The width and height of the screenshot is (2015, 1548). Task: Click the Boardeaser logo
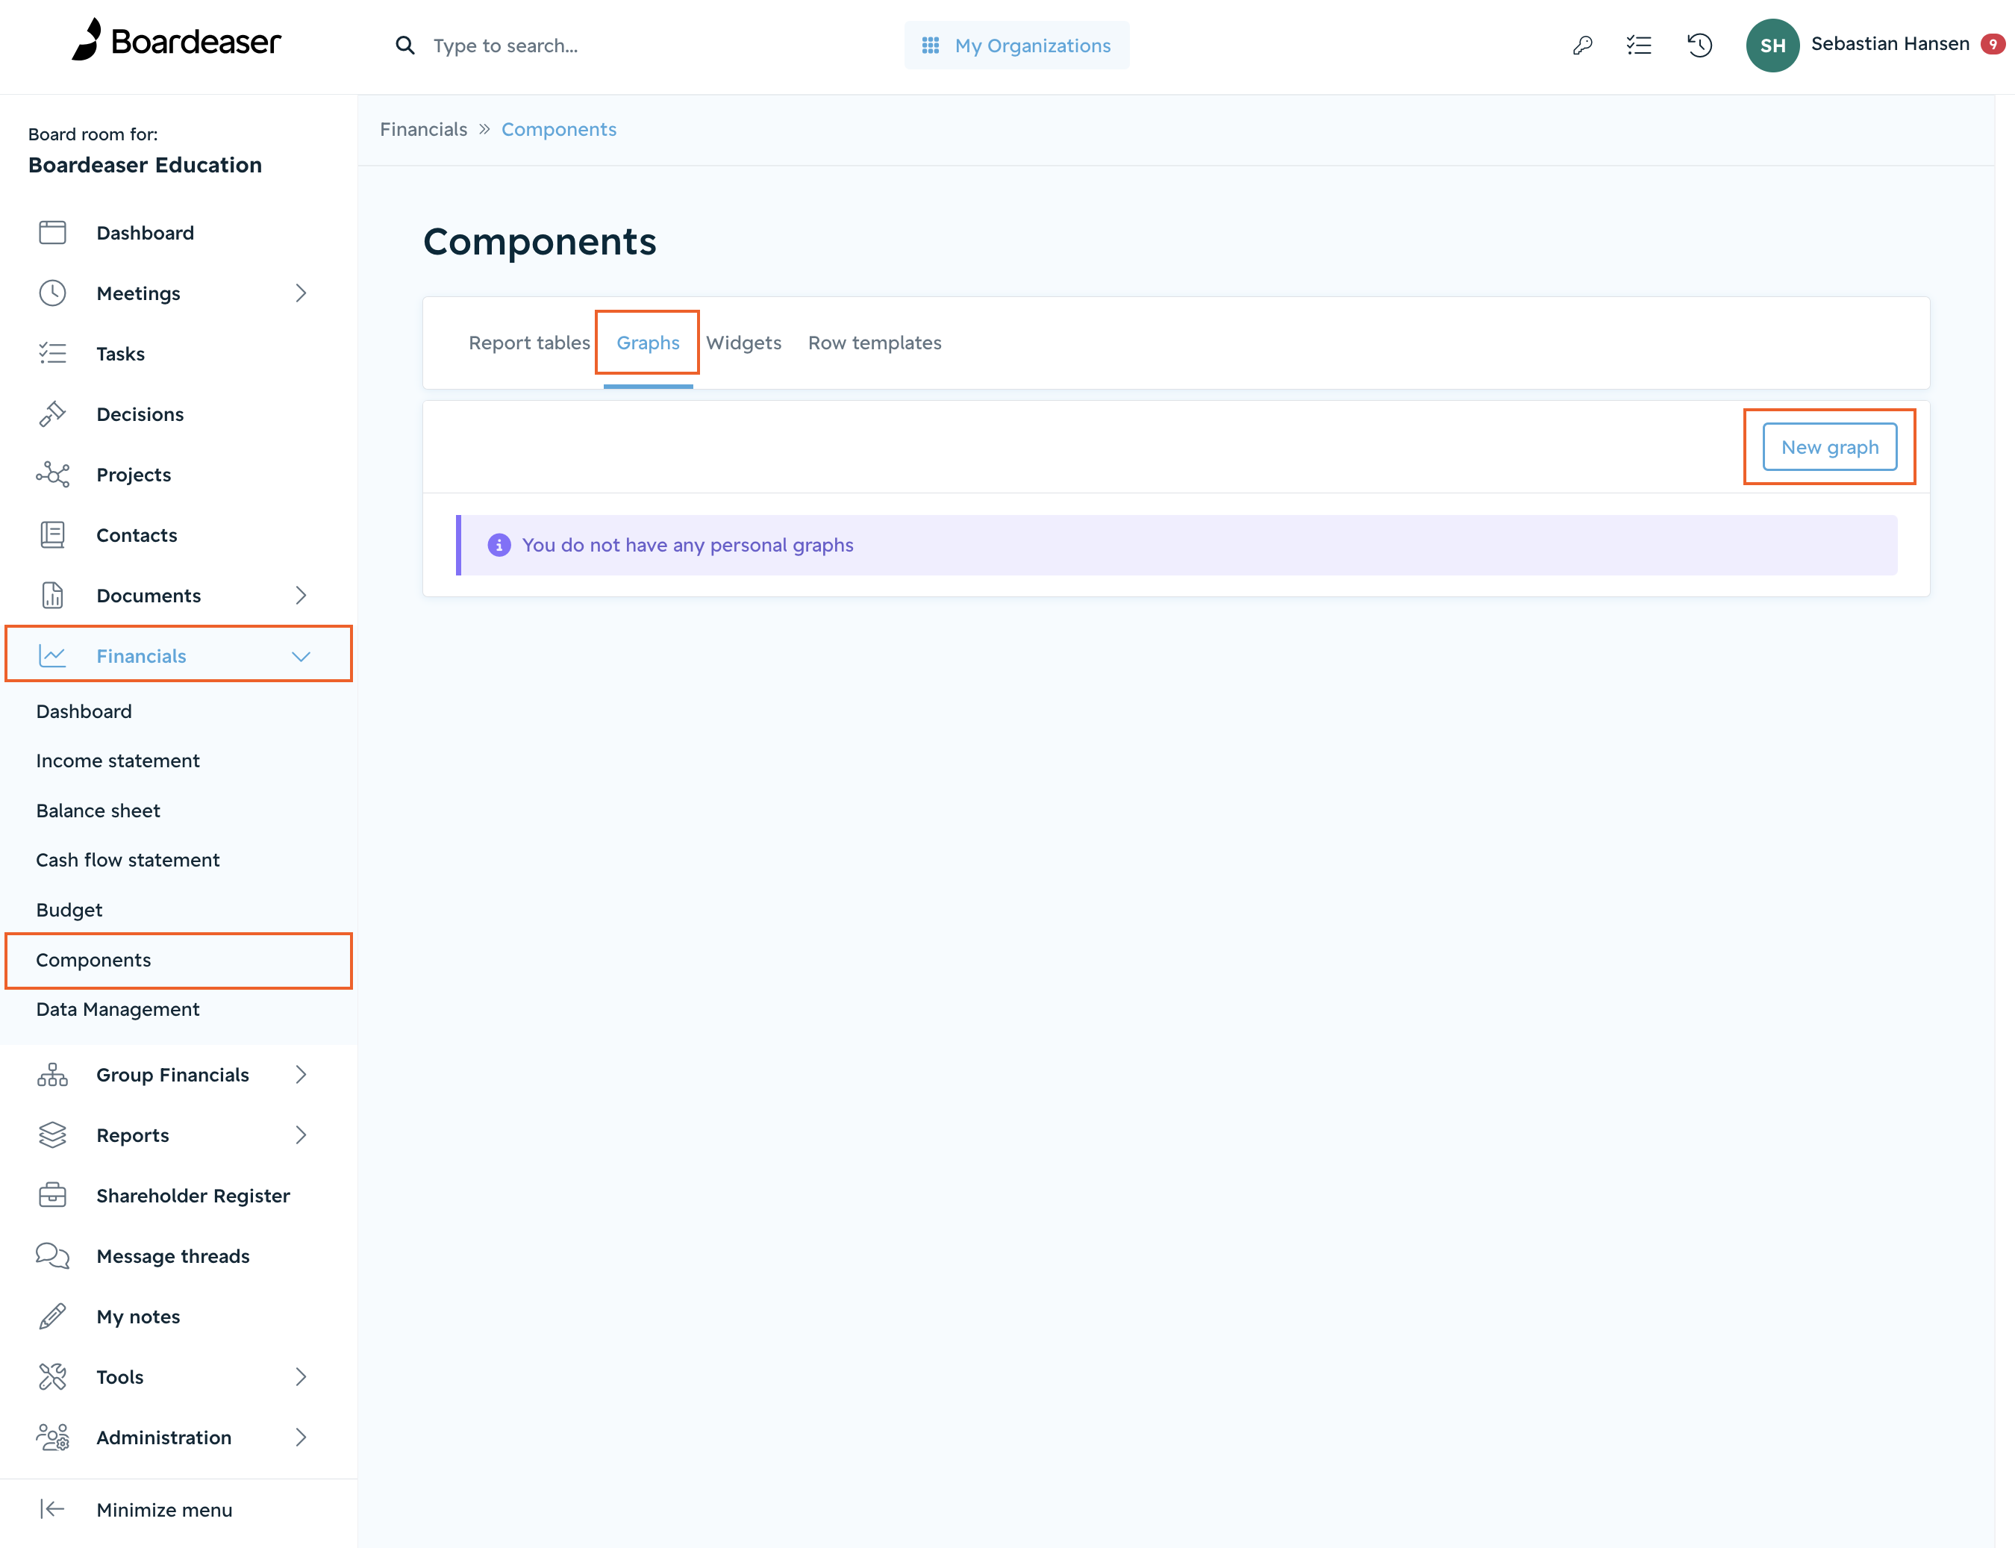(x=176, y=40)
